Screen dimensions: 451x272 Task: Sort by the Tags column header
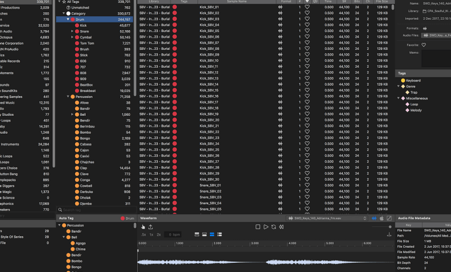184,1
